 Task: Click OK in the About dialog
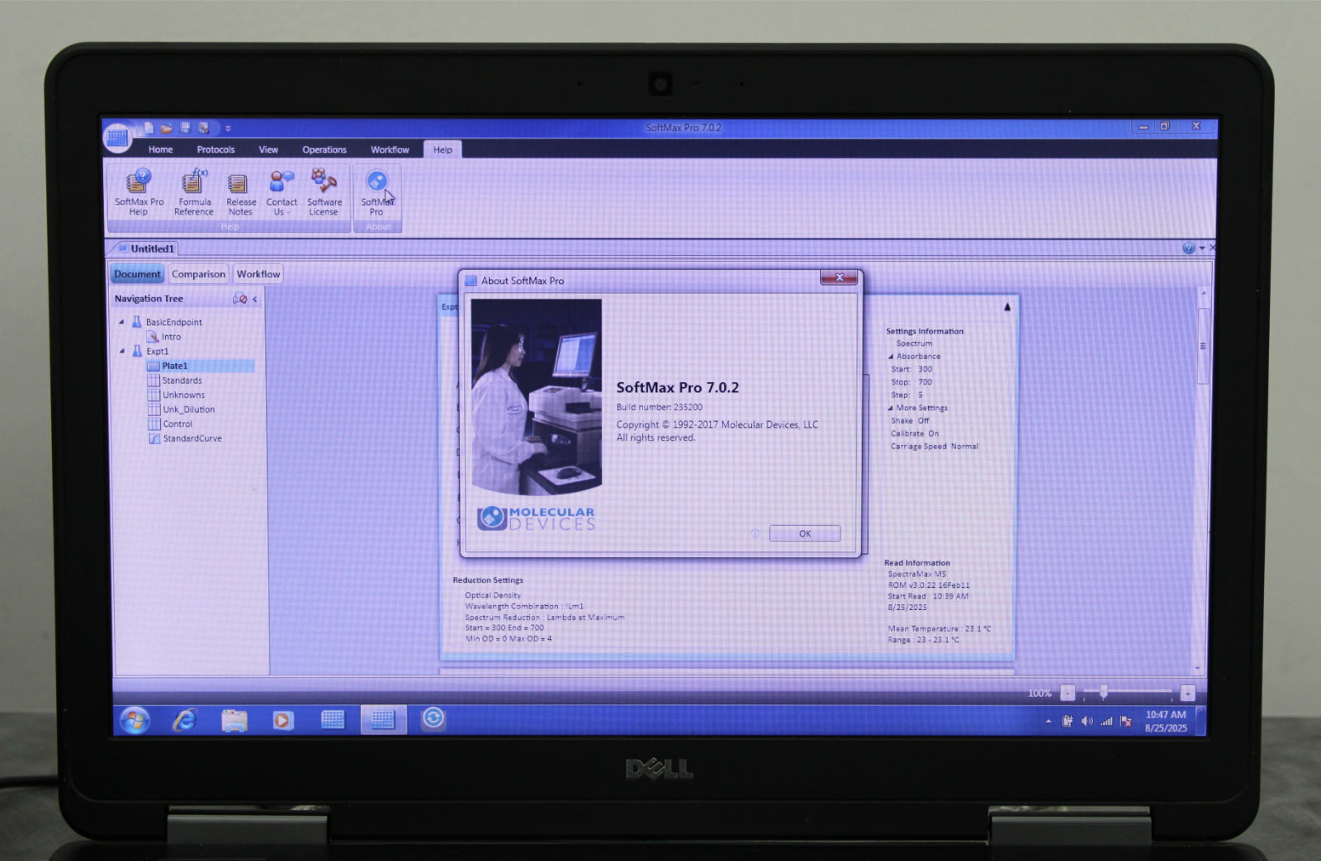pos(805,533)
